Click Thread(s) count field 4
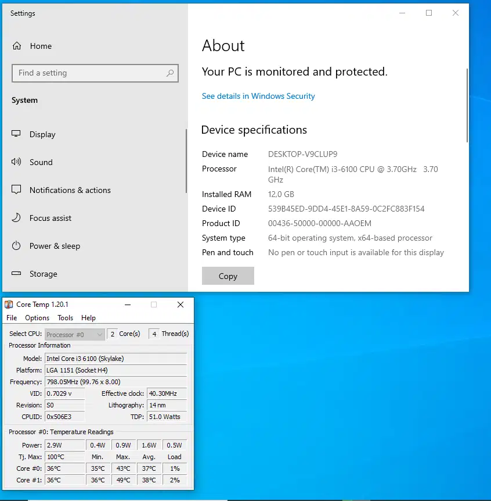This screenshot has height=501, width=491. [154, 334]
